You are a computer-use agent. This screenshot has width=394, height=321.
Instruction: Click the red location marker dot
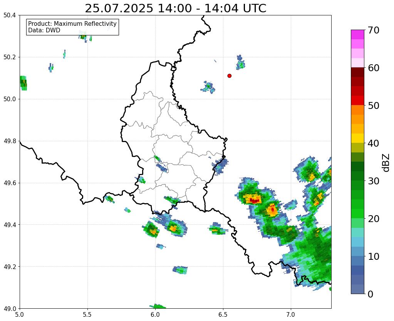coord(230,76)
